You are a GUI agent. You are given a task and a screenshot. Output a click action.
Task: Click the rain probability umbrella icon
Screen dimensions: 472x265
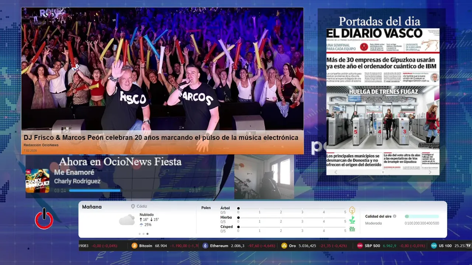141,225
